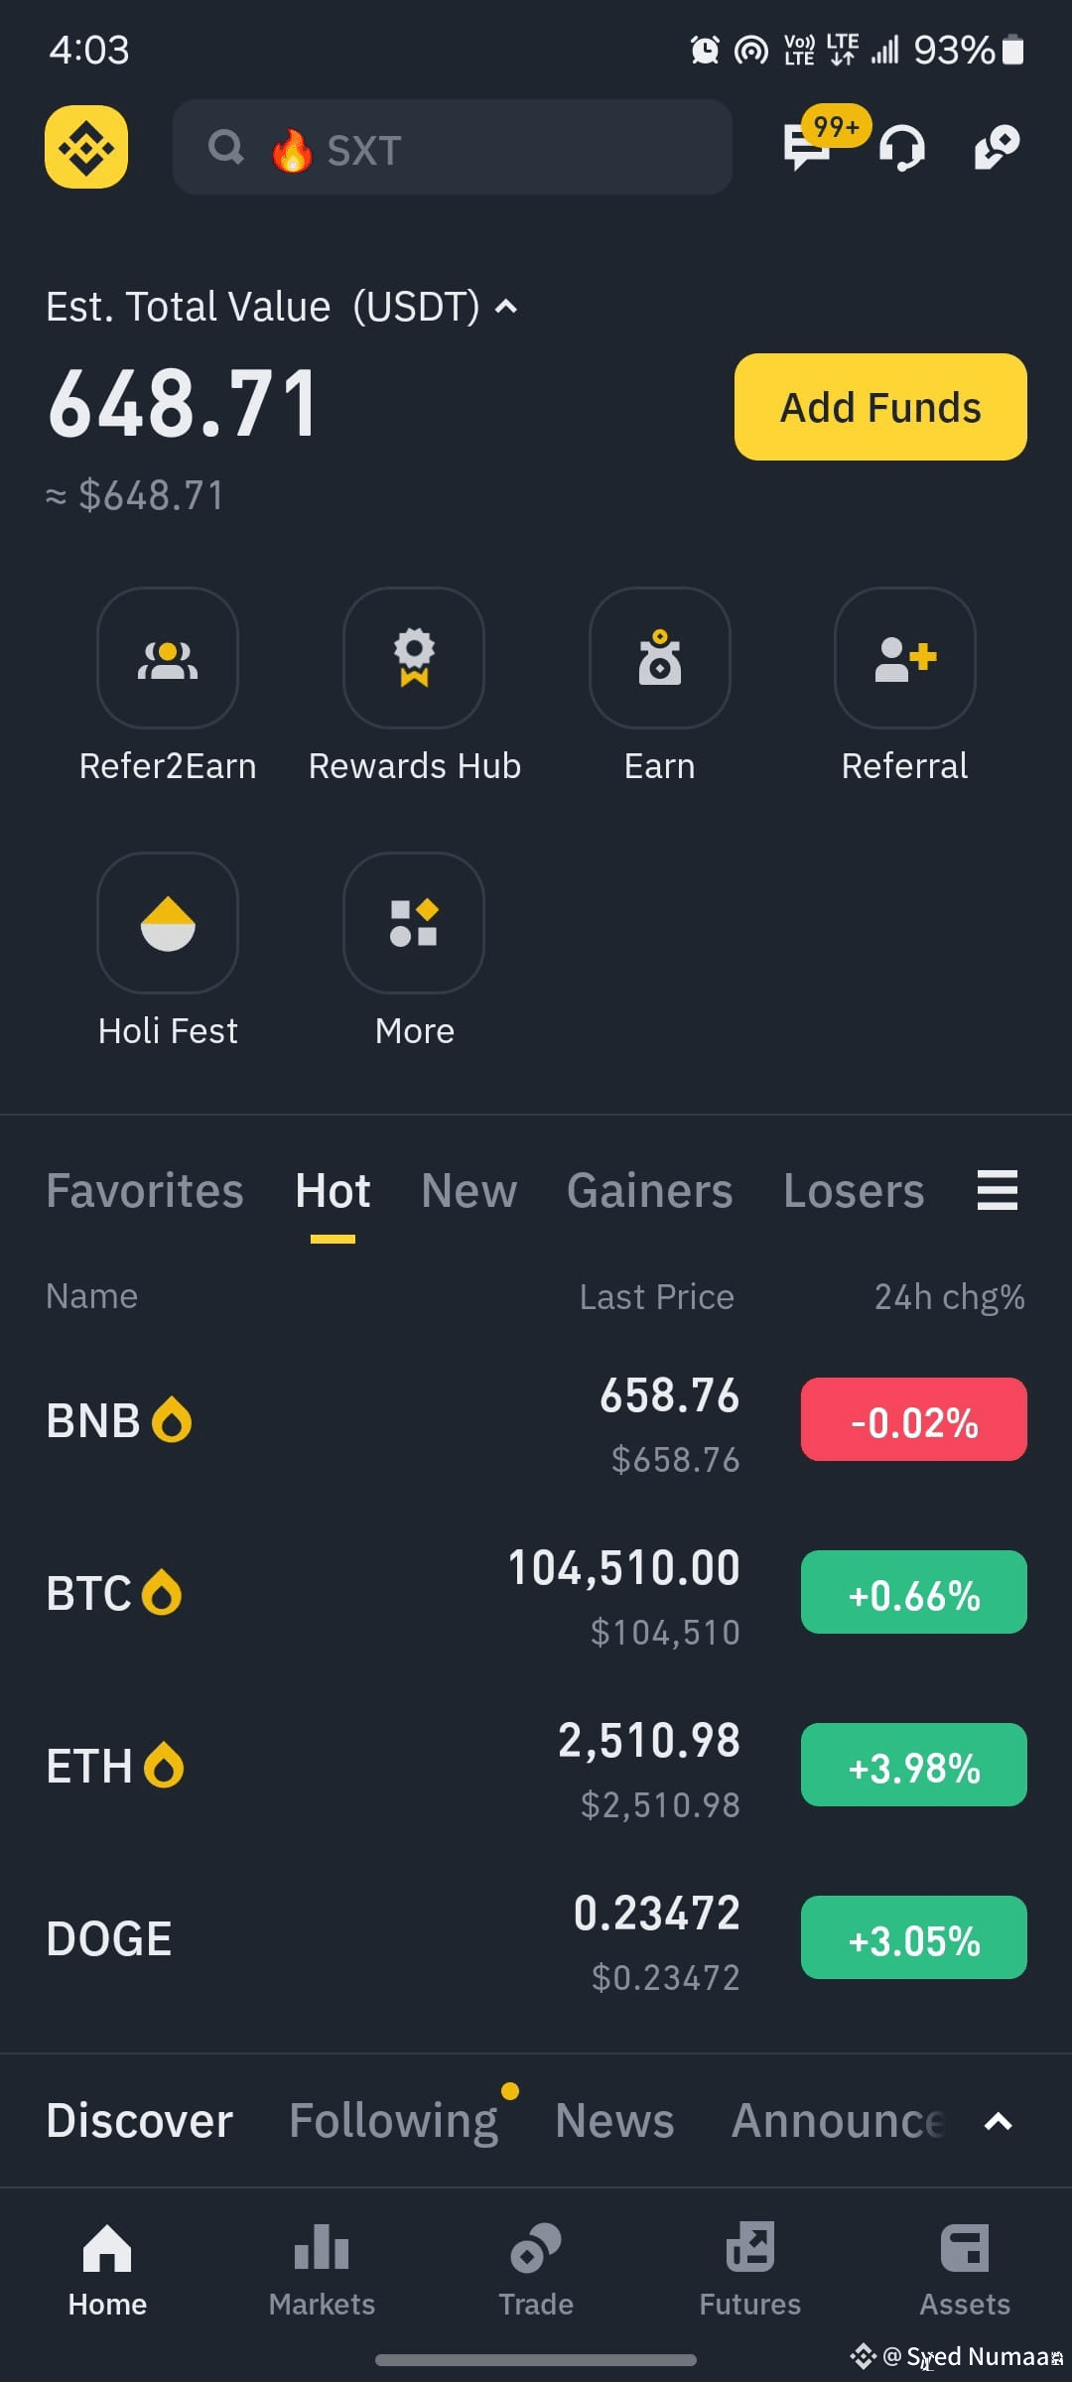Open customer support headset icon

point(902,149)
